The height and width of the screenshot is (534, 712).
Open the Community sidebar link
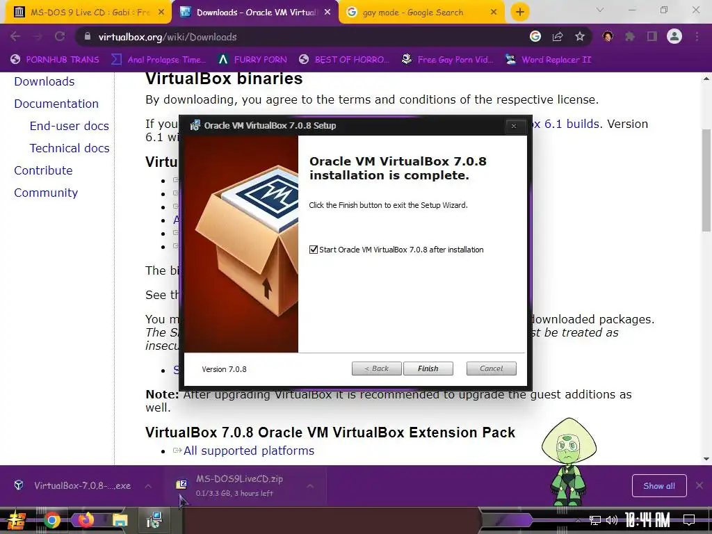pyautogui.click(x=46, y=193)
